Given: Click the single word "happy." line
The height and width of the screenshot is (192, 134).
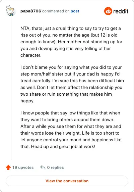Looking at the screenshot, I should point(27,101).
